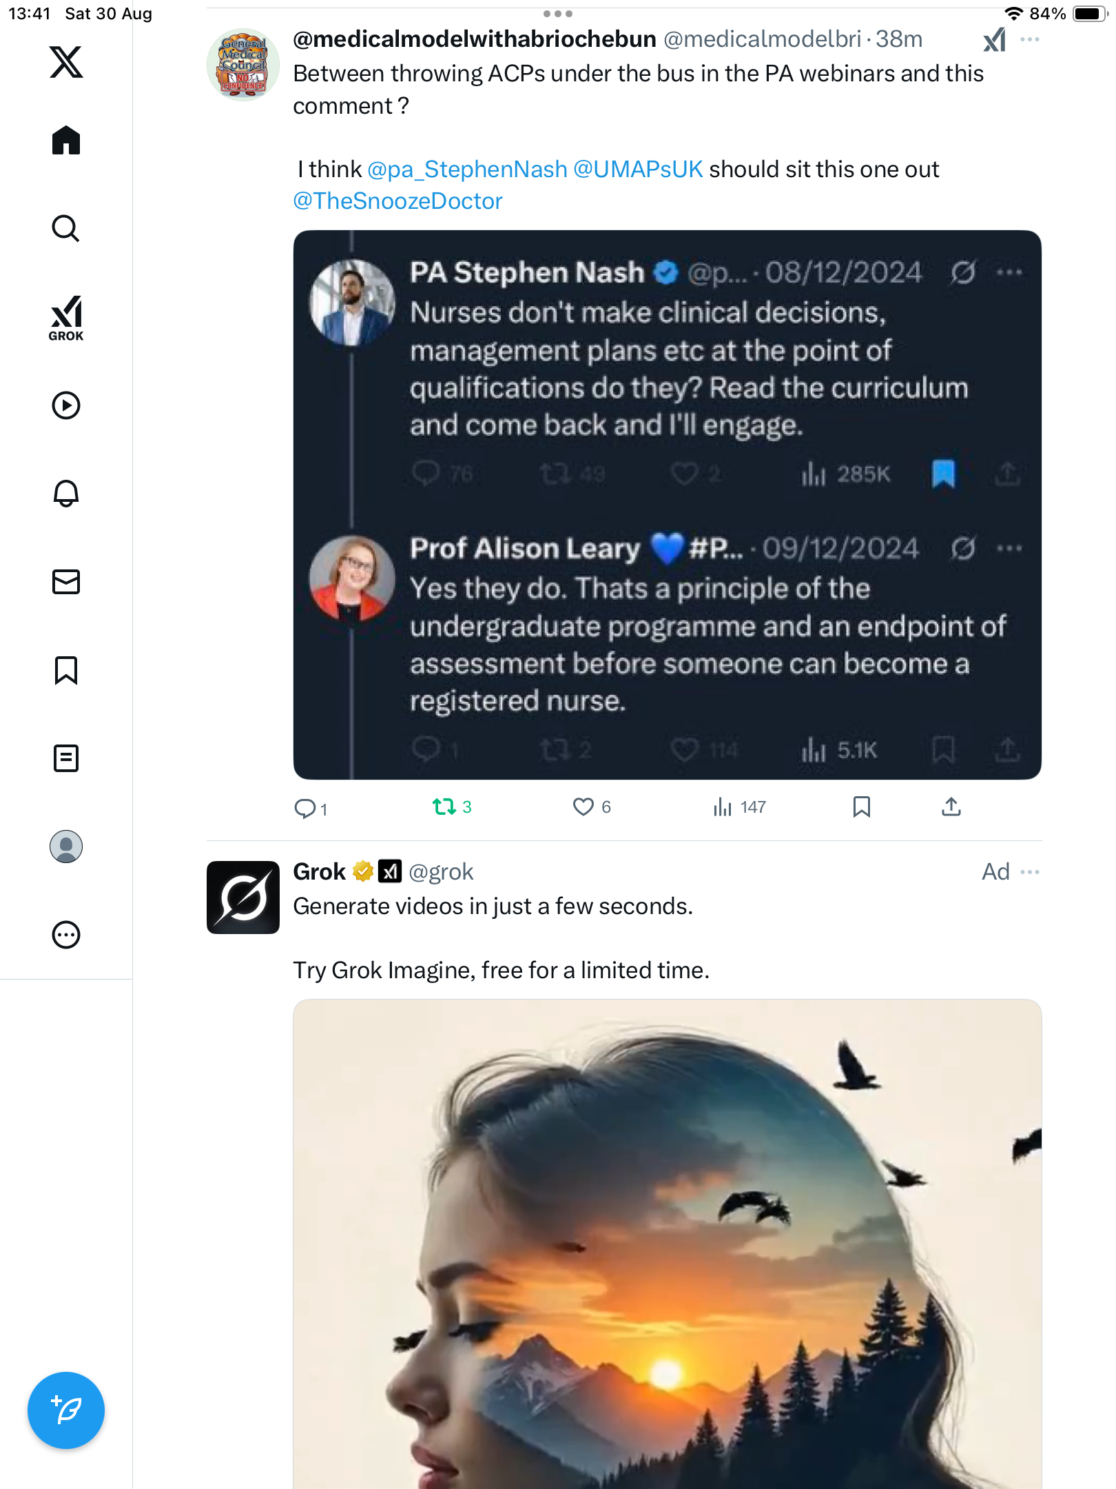Toggle bookmark on medicalmodelbri's post

pyautogui.click(x=861, y=807)
